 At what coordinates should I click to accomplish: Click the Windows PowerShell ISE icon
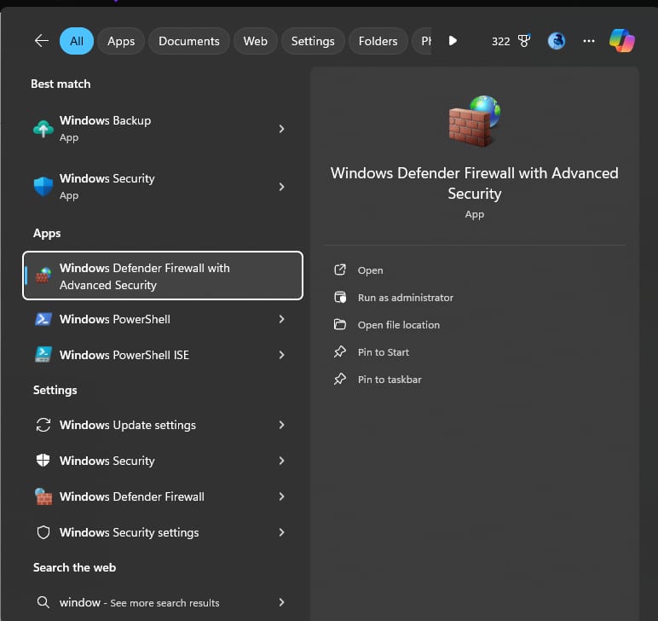(43, 355)
